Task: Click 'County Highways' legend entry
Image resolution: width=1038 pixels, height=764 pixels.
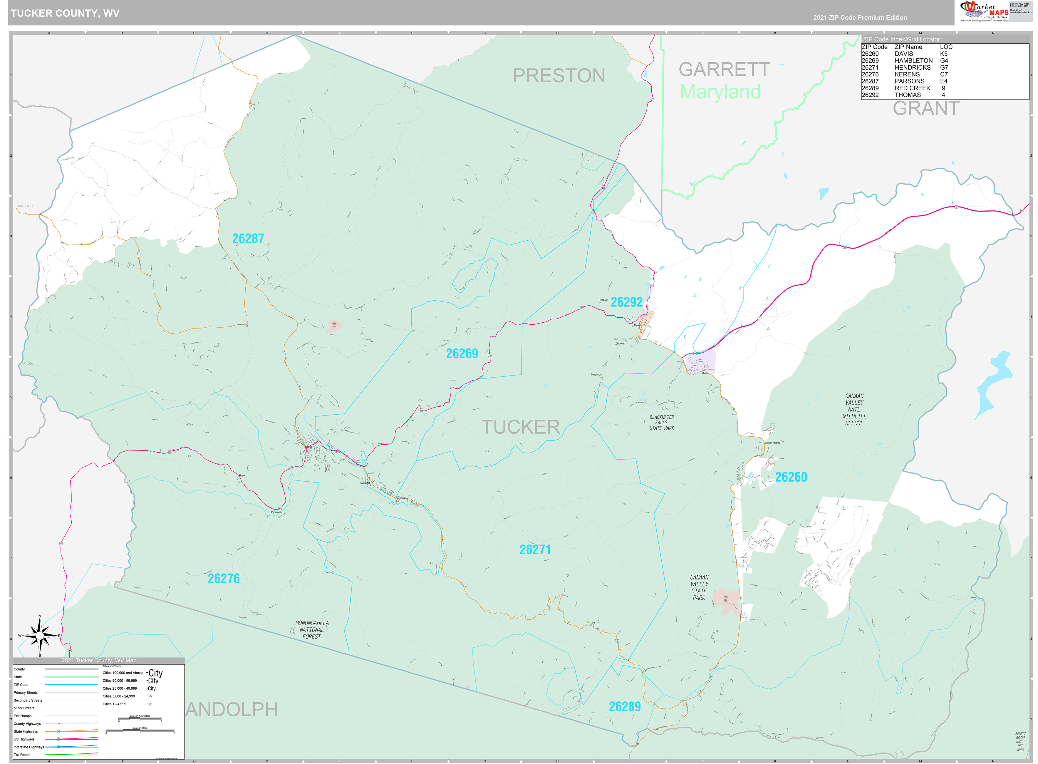Action: (27, 724)
